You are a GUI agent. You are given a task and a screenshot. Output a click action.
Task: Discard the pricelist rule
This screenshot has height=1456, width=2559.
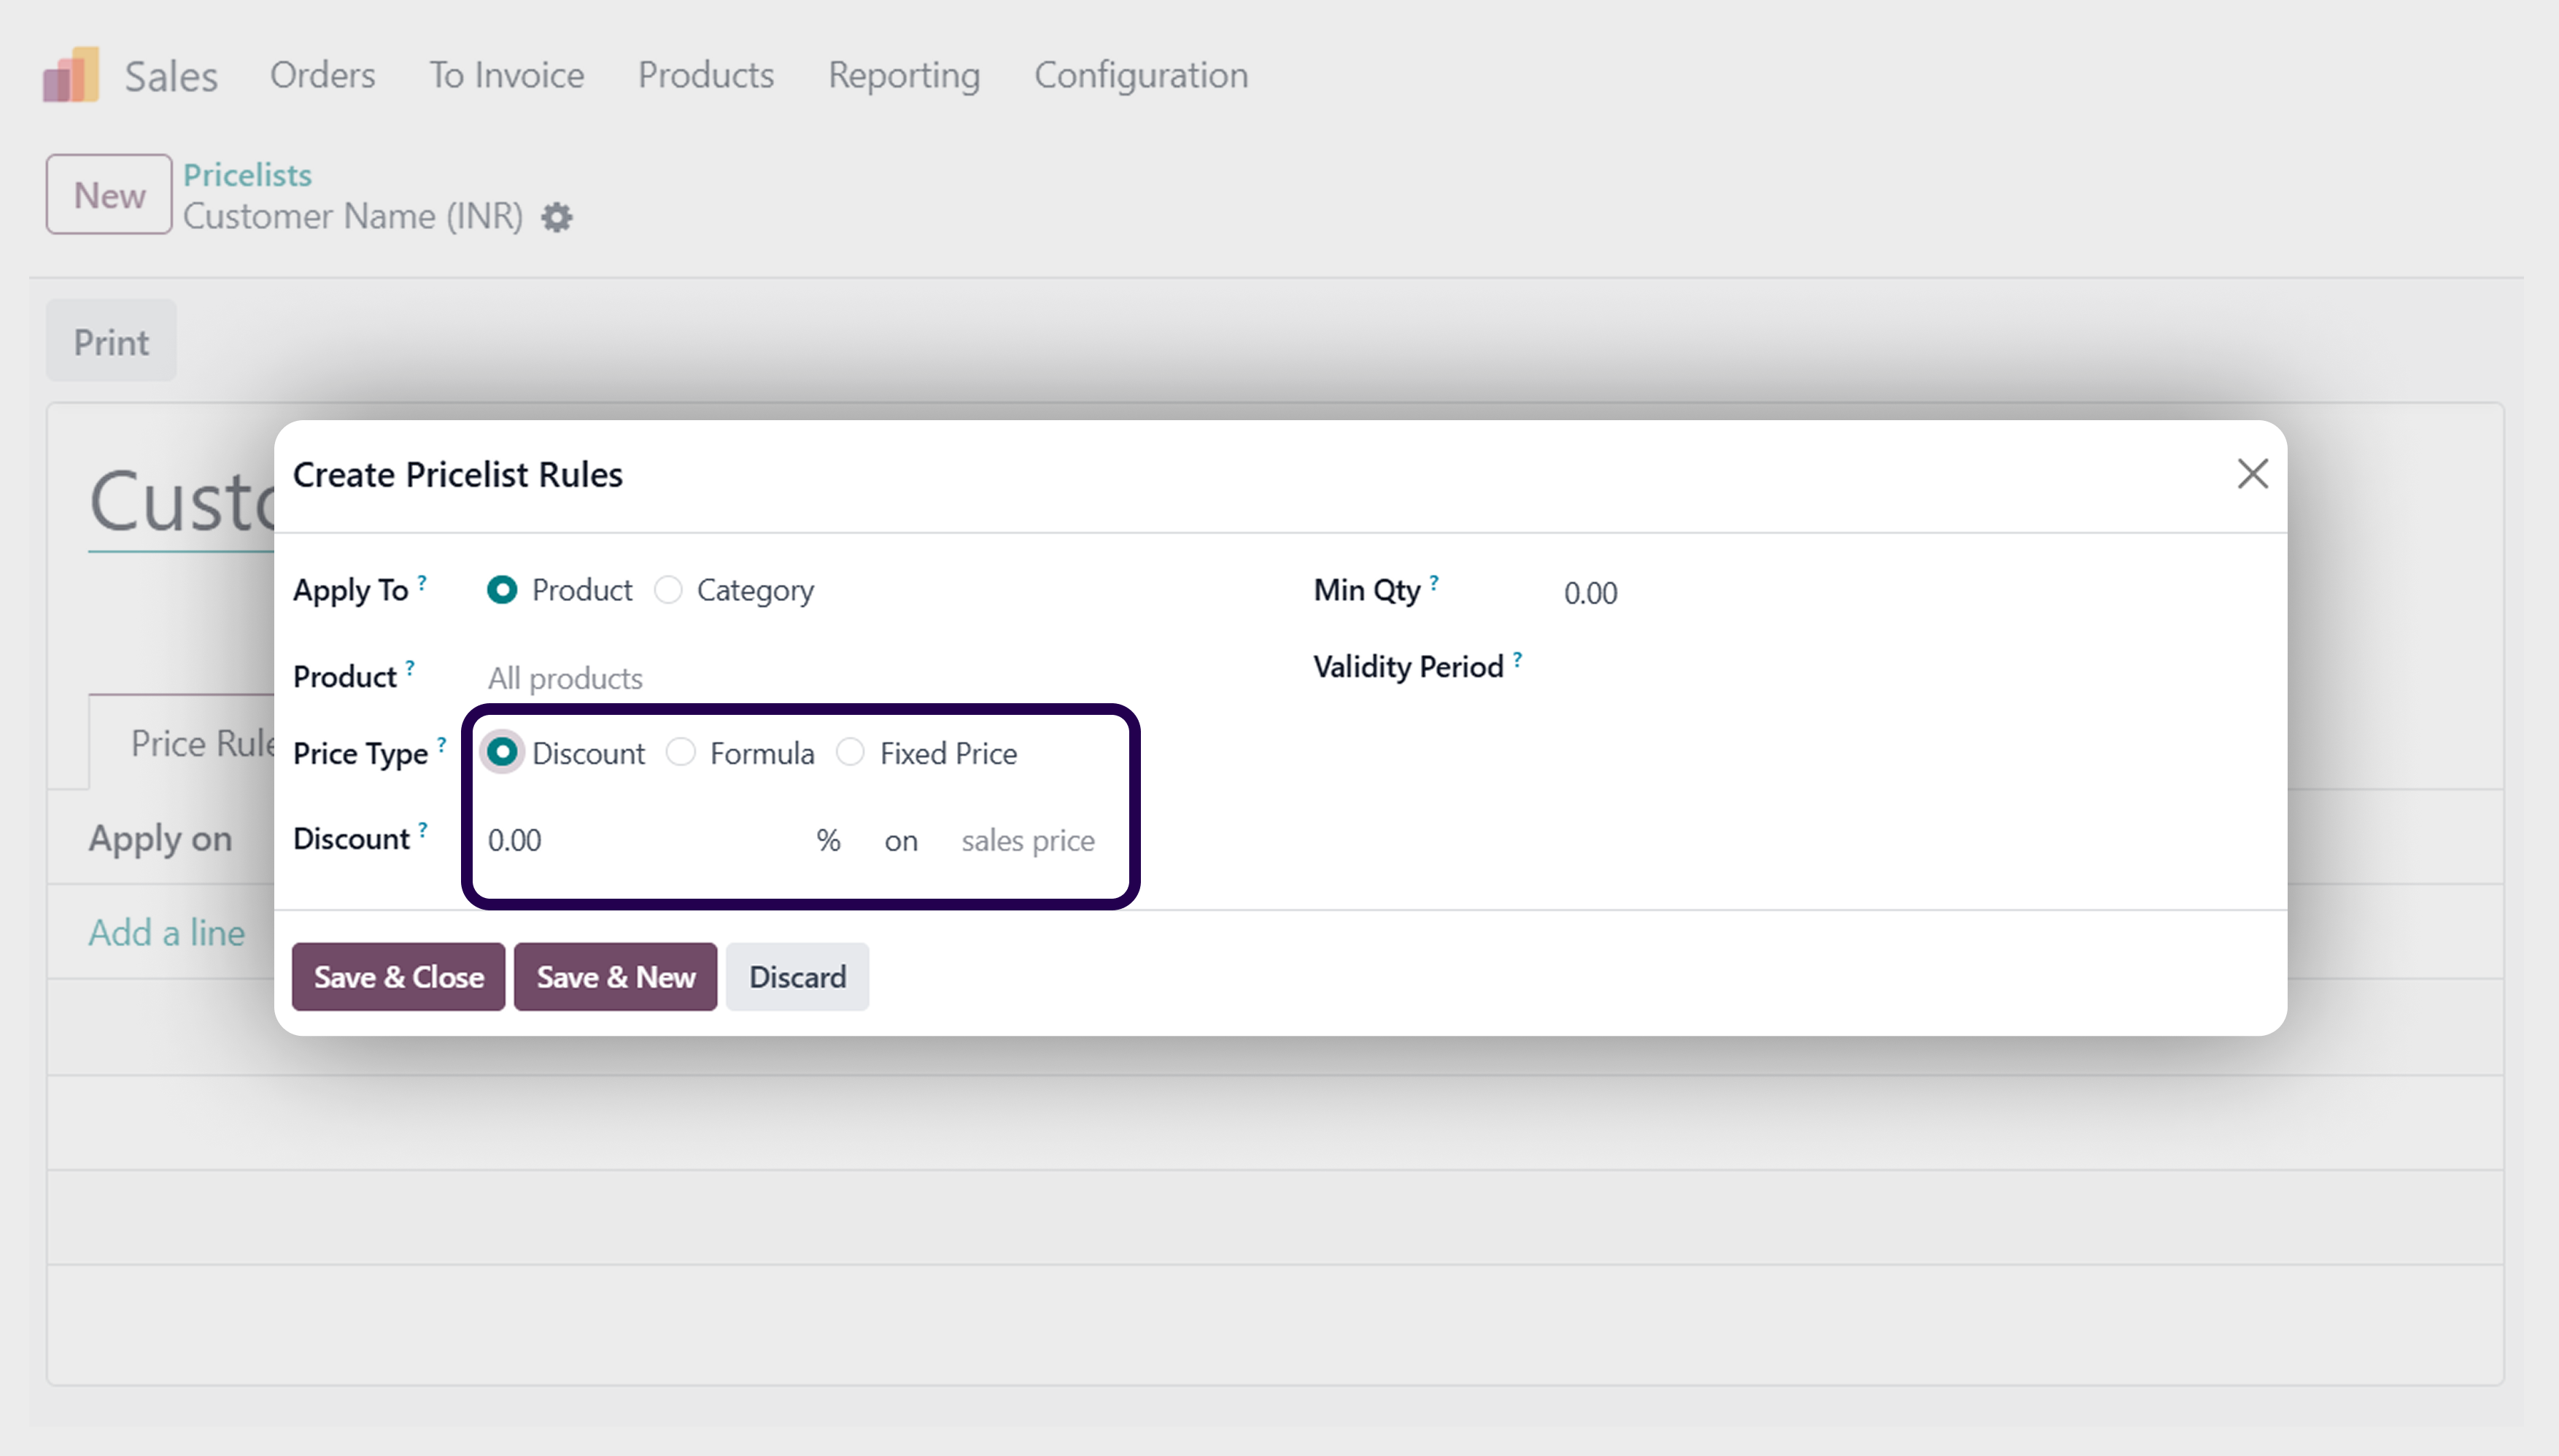click(798, 977)
